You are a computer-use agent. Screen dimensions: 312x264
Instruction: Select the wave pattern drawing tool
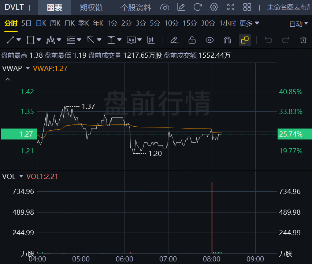pyautogui.click(x=51, y=40)
